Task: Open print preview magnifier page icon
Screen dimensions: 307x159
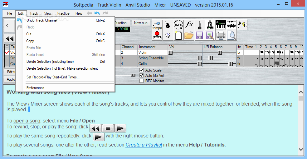Action: tap(231, 35)
